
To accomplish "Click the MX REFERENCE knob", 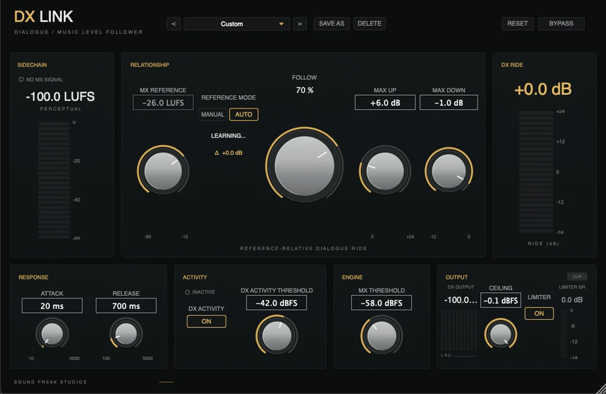I will pyautogui.click(x=163, y=170).
